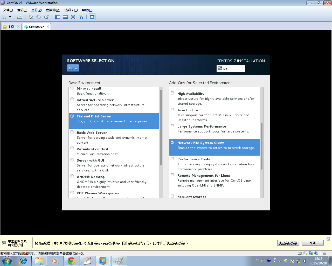Open the 选项卡(T) menu

(71, 10)
